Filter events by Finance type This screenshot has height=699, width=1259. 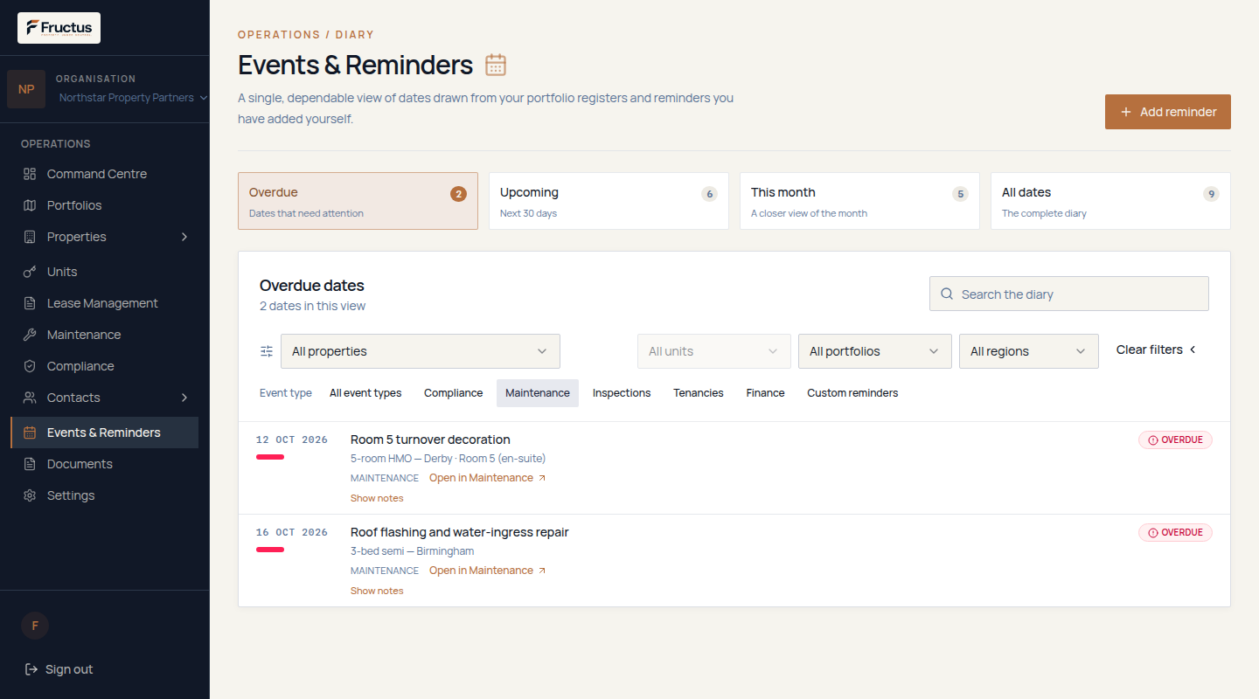pos(766,393)
